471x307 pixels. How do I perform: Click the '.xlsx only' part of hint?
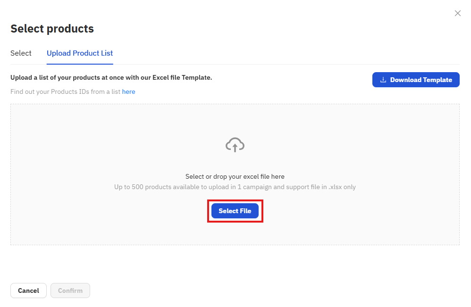pyautogui.click(x=342, y=187)
